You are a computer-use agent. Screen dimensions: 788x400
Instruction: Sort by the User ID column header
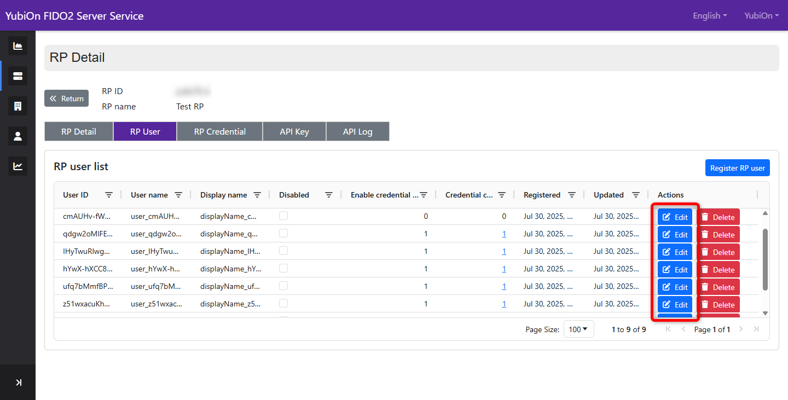click(76, 195)
